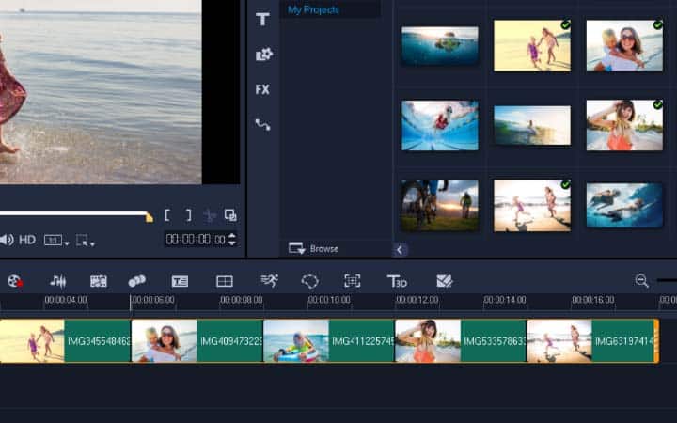Open the 3D Title editor

pyautogui.click(x=397, y=281)
